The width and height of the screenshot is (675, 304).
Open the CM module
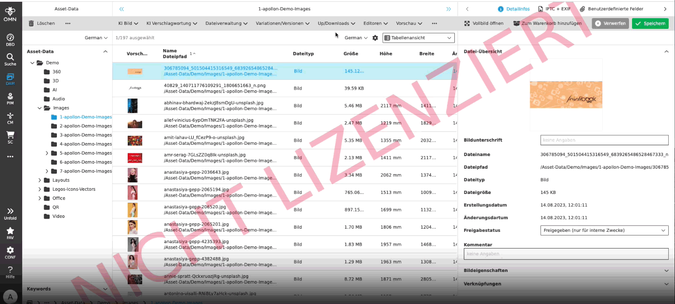point(10,118)
